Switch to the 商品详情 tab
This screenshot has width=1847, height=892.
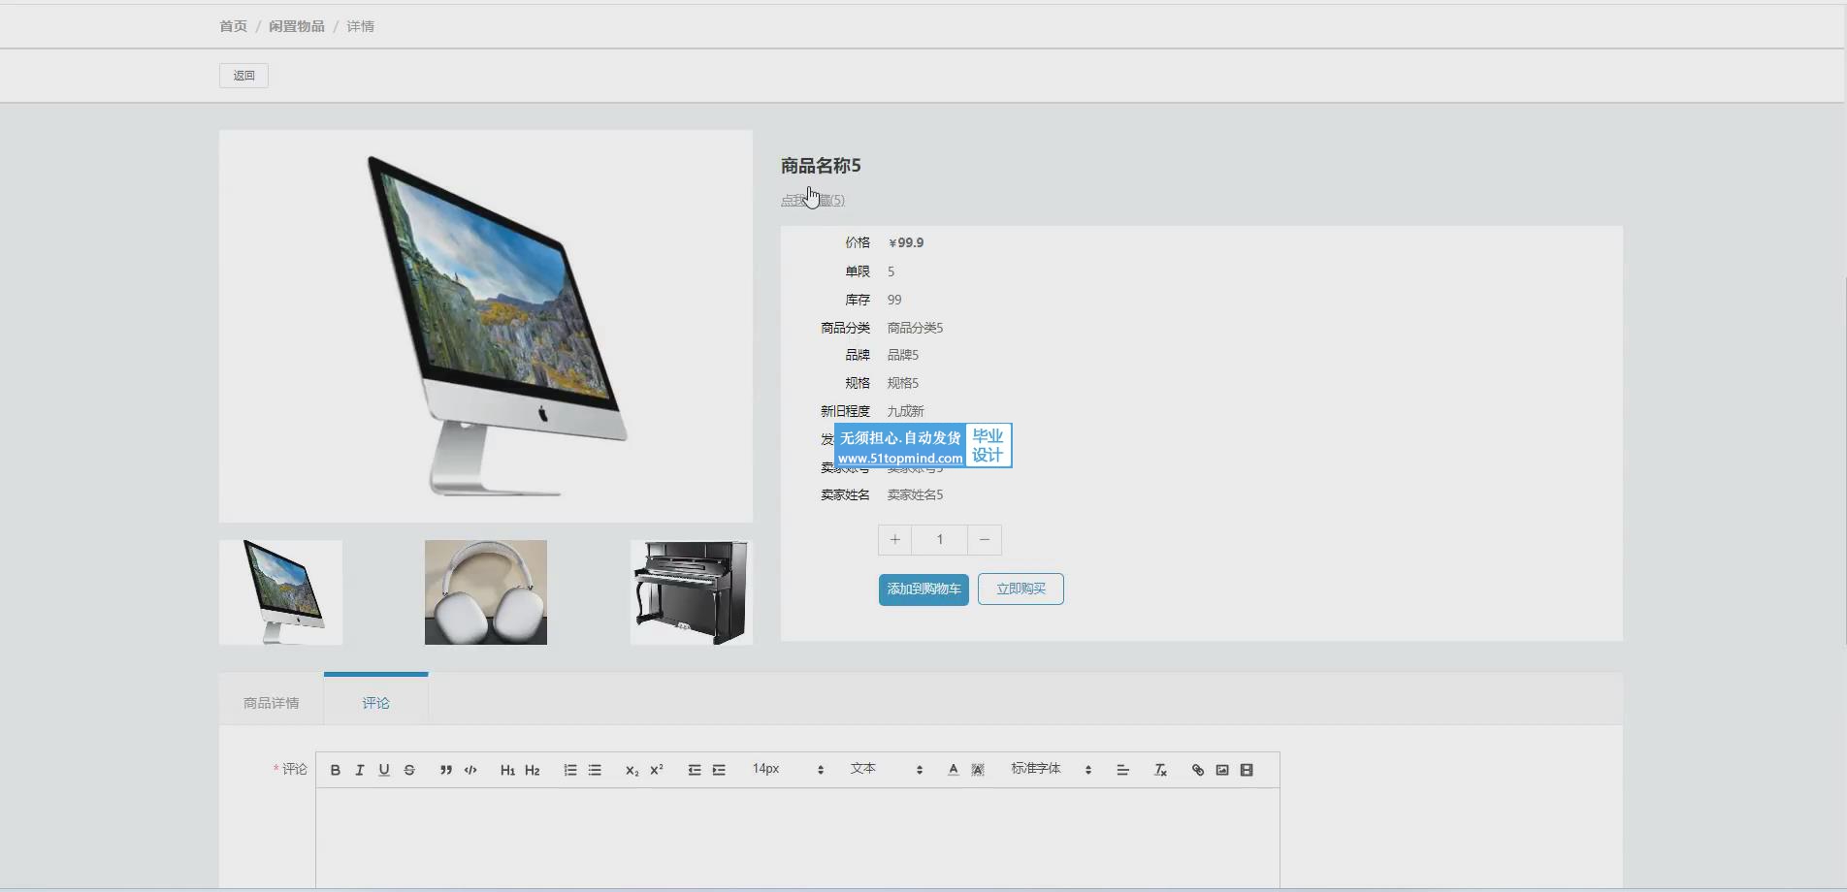tap(272, 703)
